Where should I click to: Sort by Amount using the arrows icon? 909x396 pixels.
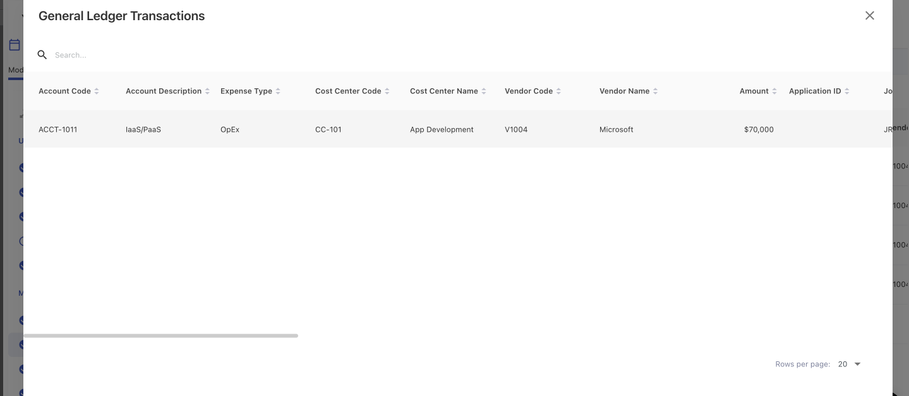(774, 91)
